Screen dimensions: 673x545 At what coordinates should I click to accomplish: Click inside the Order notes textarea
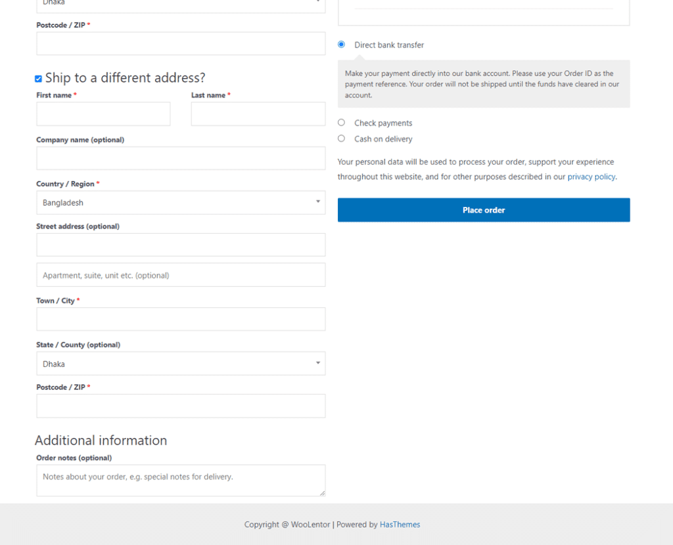point(181,480)
